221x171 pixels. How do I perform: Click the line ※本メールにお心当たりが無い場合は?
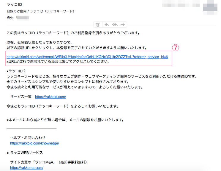pyautogui.click(x=65, y=120)
